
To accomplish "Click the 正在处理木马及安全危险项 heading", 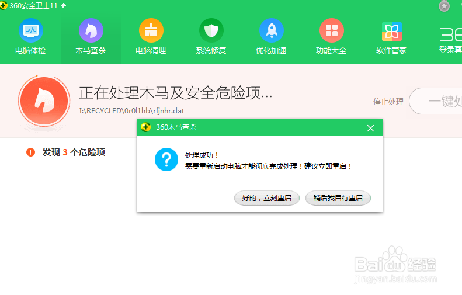I will 175,93.
